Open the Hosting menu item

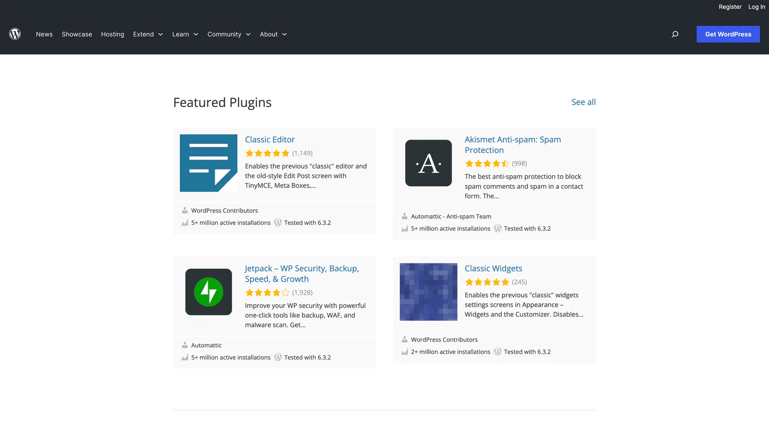[112, 34]
